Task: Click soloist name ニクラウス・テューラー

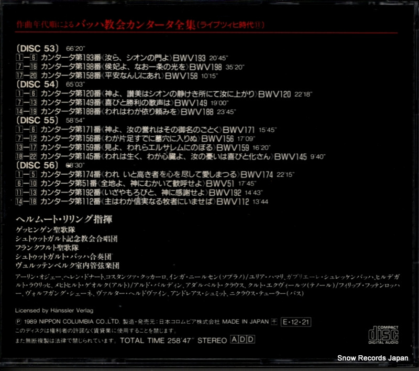Action: coord(257,293)
